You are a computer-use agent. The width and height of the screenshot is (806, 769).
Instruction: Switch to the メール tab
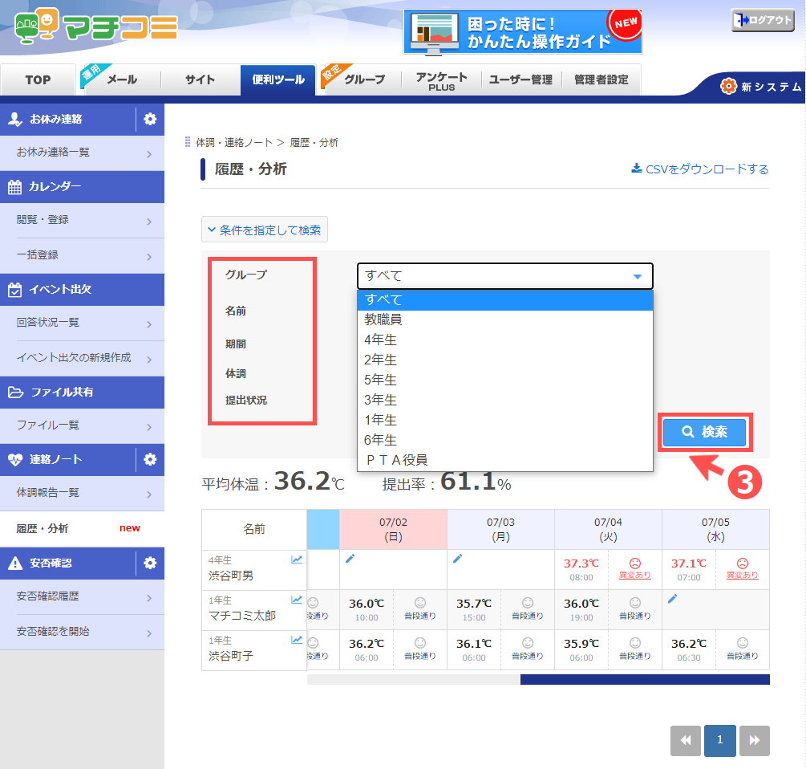(122, 79)
